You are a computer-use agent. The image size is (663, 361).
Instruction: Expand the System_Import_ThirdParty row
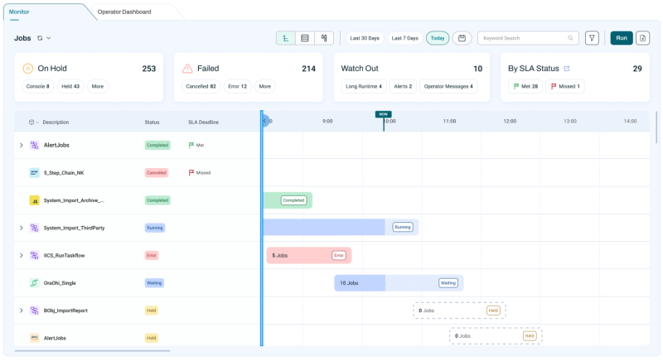(x=22, y=228)
